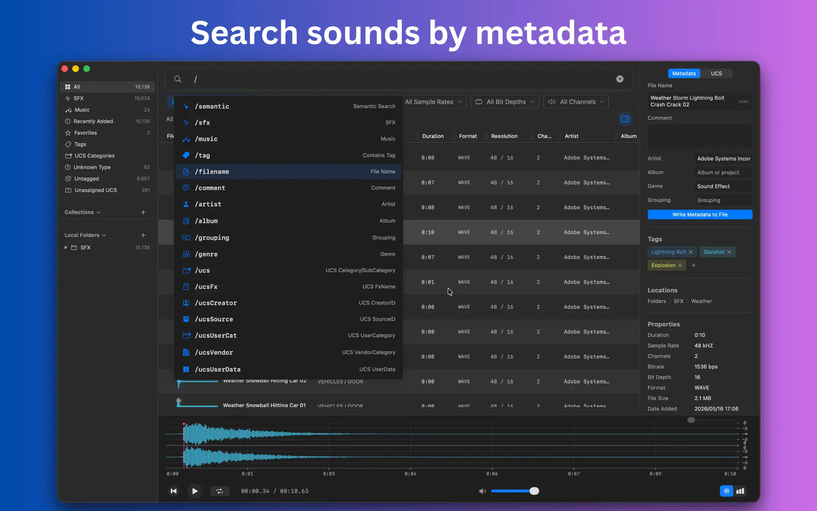Open UCS Categories in sidebar
The height and width of the screenshot is (511, 817).
107,156
